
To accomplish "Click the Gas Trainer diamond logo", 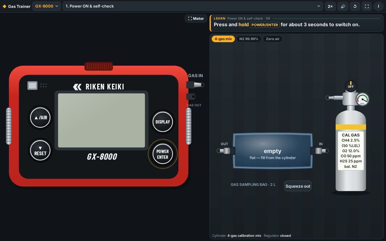I will [4, 6].
